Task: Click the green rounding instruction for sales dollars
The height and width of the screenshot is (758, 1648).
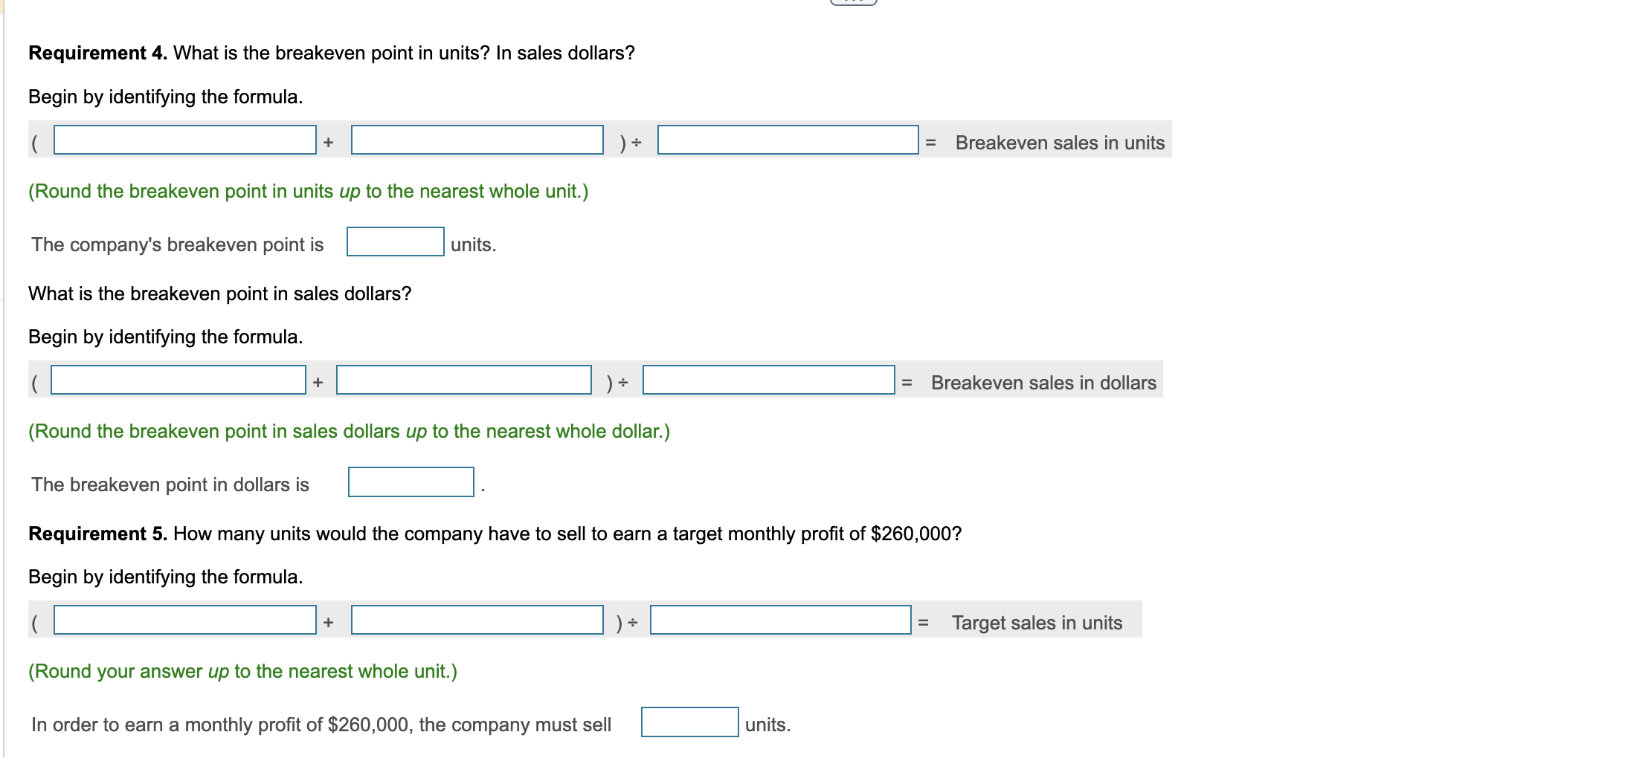Action: point(348,430)
